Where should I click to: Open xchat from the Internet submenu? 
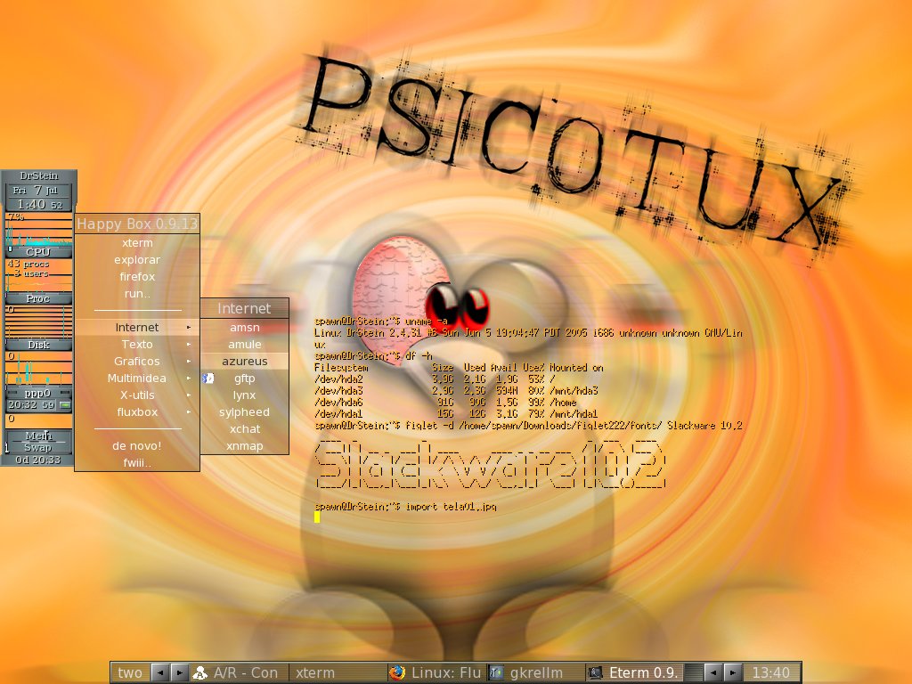(245, 428)
